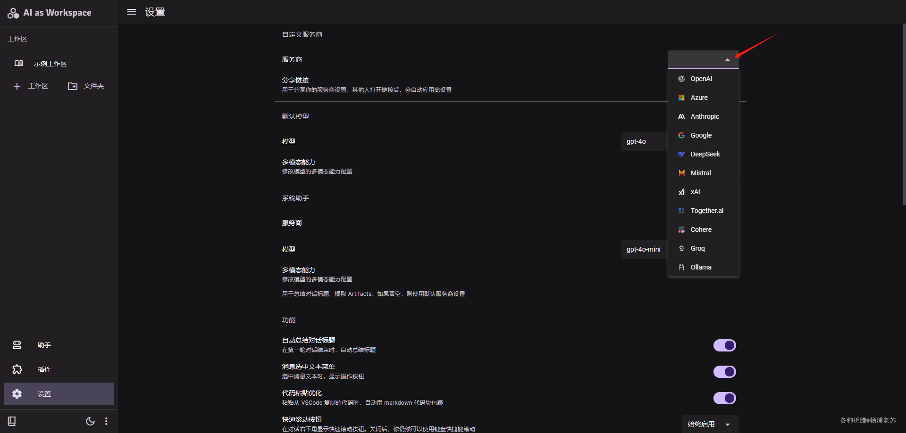
Task: Open the hamburger menu icon
Action: (x=132, y=12)
